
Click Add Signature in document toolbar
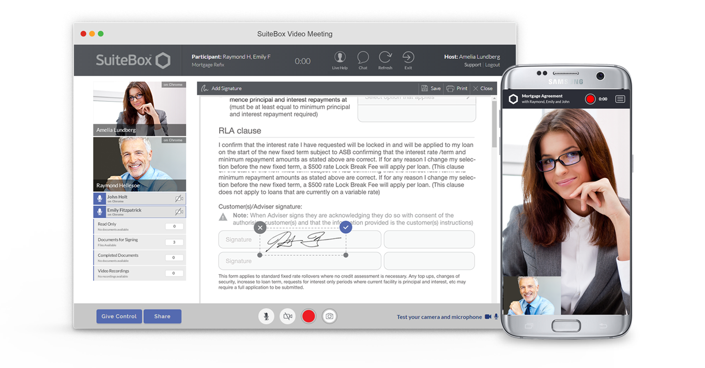pos(222,88)
